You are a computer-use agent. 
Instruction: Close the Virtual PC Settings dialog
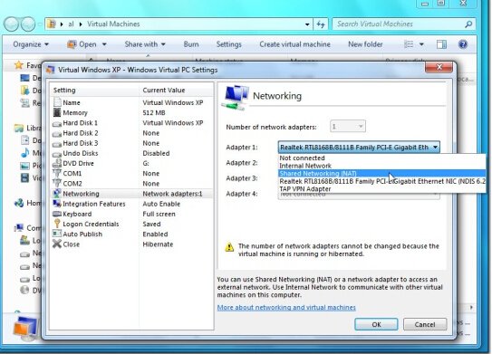coord(439,67)
